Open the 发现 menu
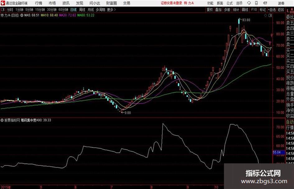The image size is (294, 189). click(80, 3)
